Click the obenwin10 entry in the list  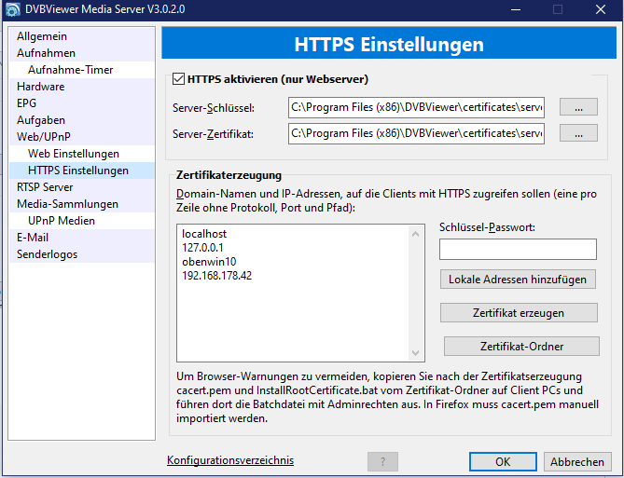[209, 262]
